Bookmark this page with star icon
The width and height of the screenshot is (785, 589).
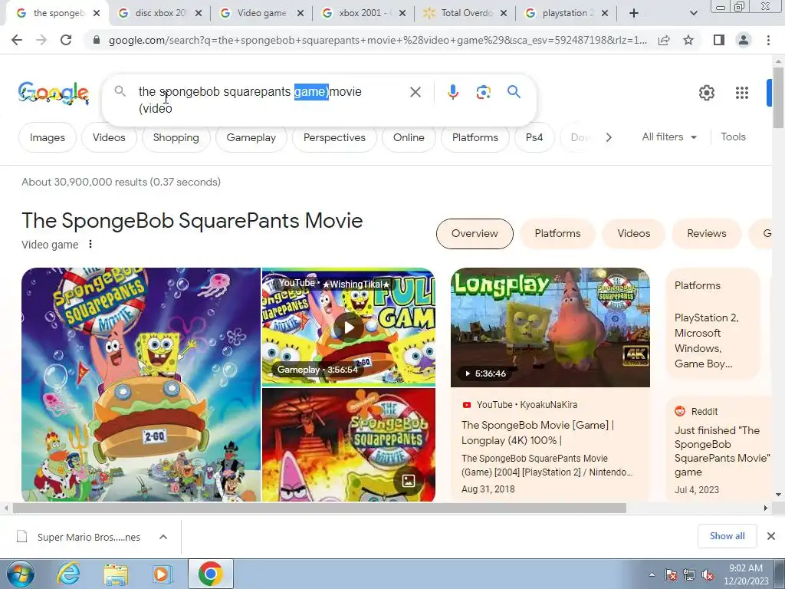688,40
